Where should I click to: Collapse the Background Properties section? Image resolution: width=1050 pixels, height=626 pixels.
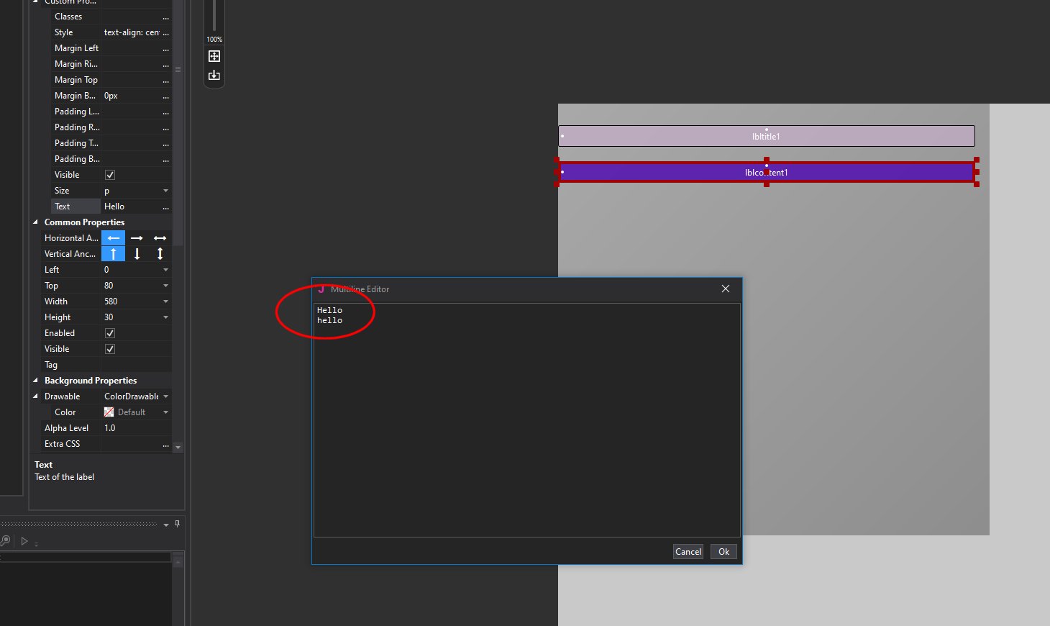[36, 380]
